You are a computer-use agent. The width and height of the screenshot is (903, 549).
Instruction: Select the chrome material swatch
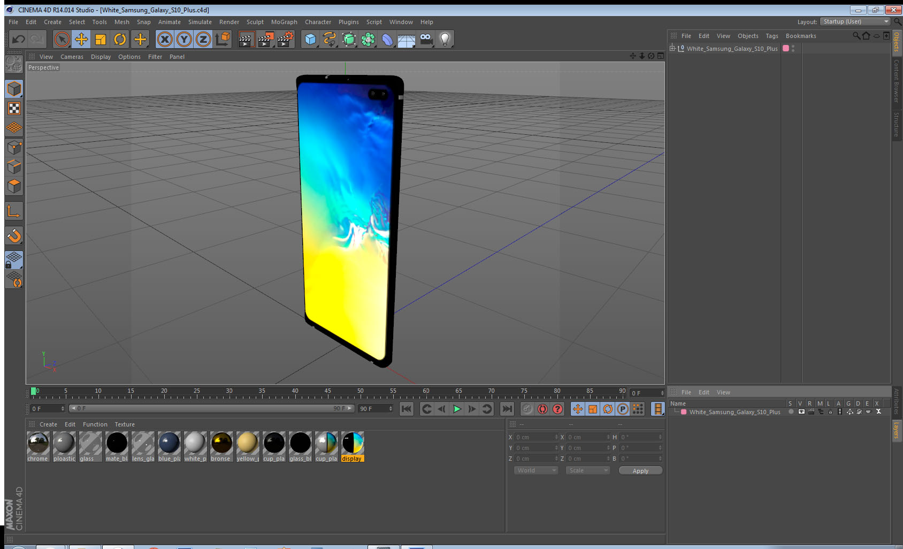coord(38,446)
